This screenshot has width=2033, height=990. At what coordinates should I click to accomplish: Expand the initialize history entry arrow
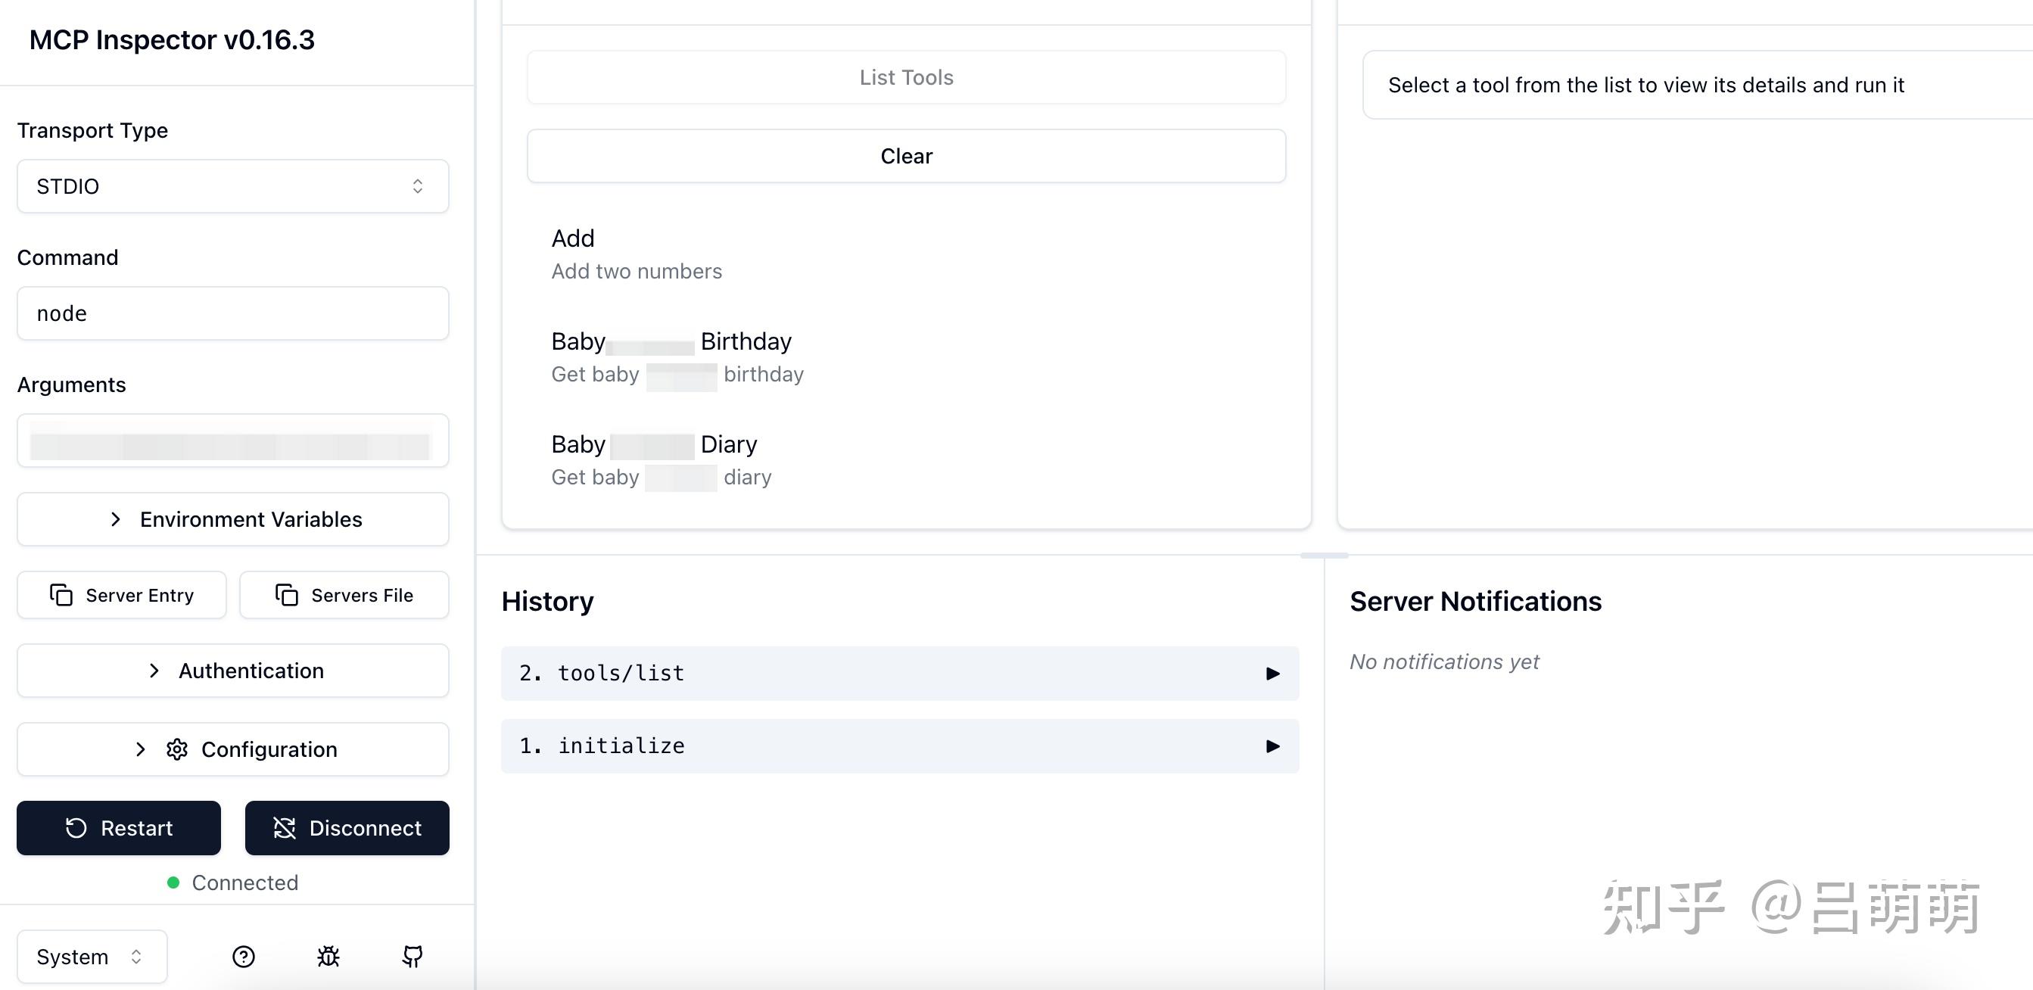pyautogui.click(x=1272, y=746)
